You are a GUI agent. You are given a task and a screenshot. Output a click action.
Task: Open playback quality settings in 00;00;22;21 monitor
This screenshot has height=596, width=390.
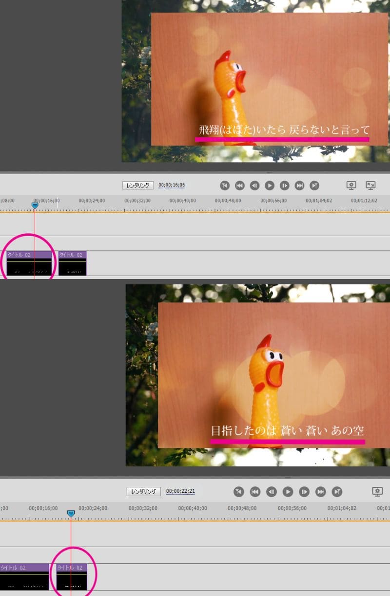point(377,492)
